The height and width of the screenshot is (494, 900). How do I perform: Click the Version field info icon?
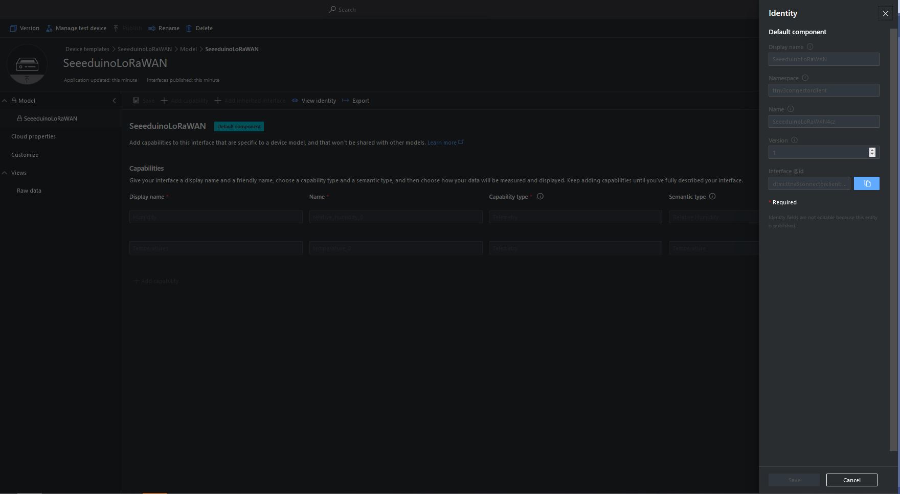point(794,140)
